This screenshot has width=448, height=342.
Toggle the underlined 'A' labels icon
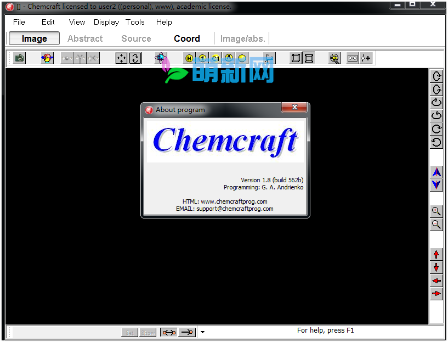229,58
